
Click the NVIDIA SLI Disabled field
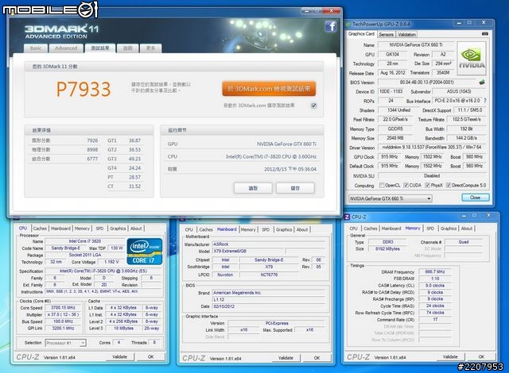tap(432, 176)
